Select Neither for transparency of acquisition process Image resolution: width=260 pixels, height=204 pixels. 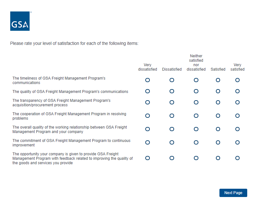[x=196, y=102]
